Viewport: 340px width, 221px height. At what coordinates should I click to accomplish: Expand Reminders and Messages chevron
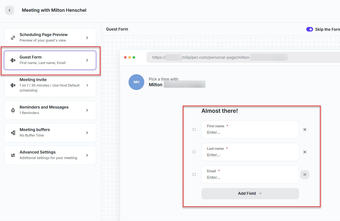[x=87, y=110]
